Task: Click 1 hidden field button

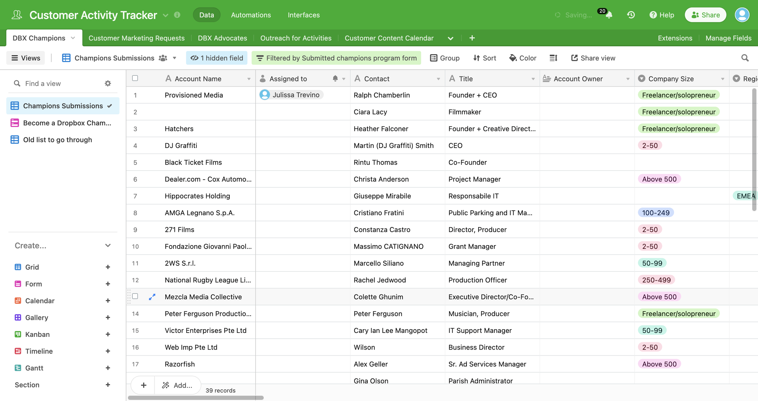Action: [217, 58]
